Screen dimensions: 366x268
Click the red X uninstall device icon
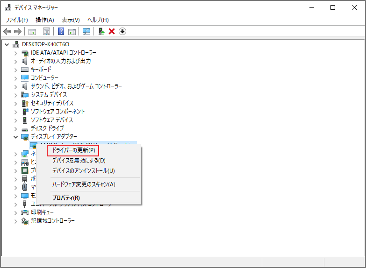coord(112,31)
